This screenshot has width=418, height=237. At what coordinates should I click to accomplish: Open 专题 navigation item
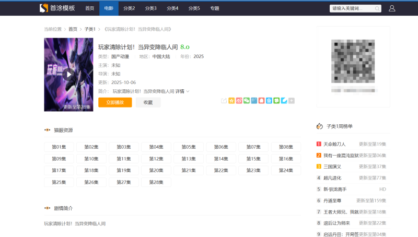[215, 8]
